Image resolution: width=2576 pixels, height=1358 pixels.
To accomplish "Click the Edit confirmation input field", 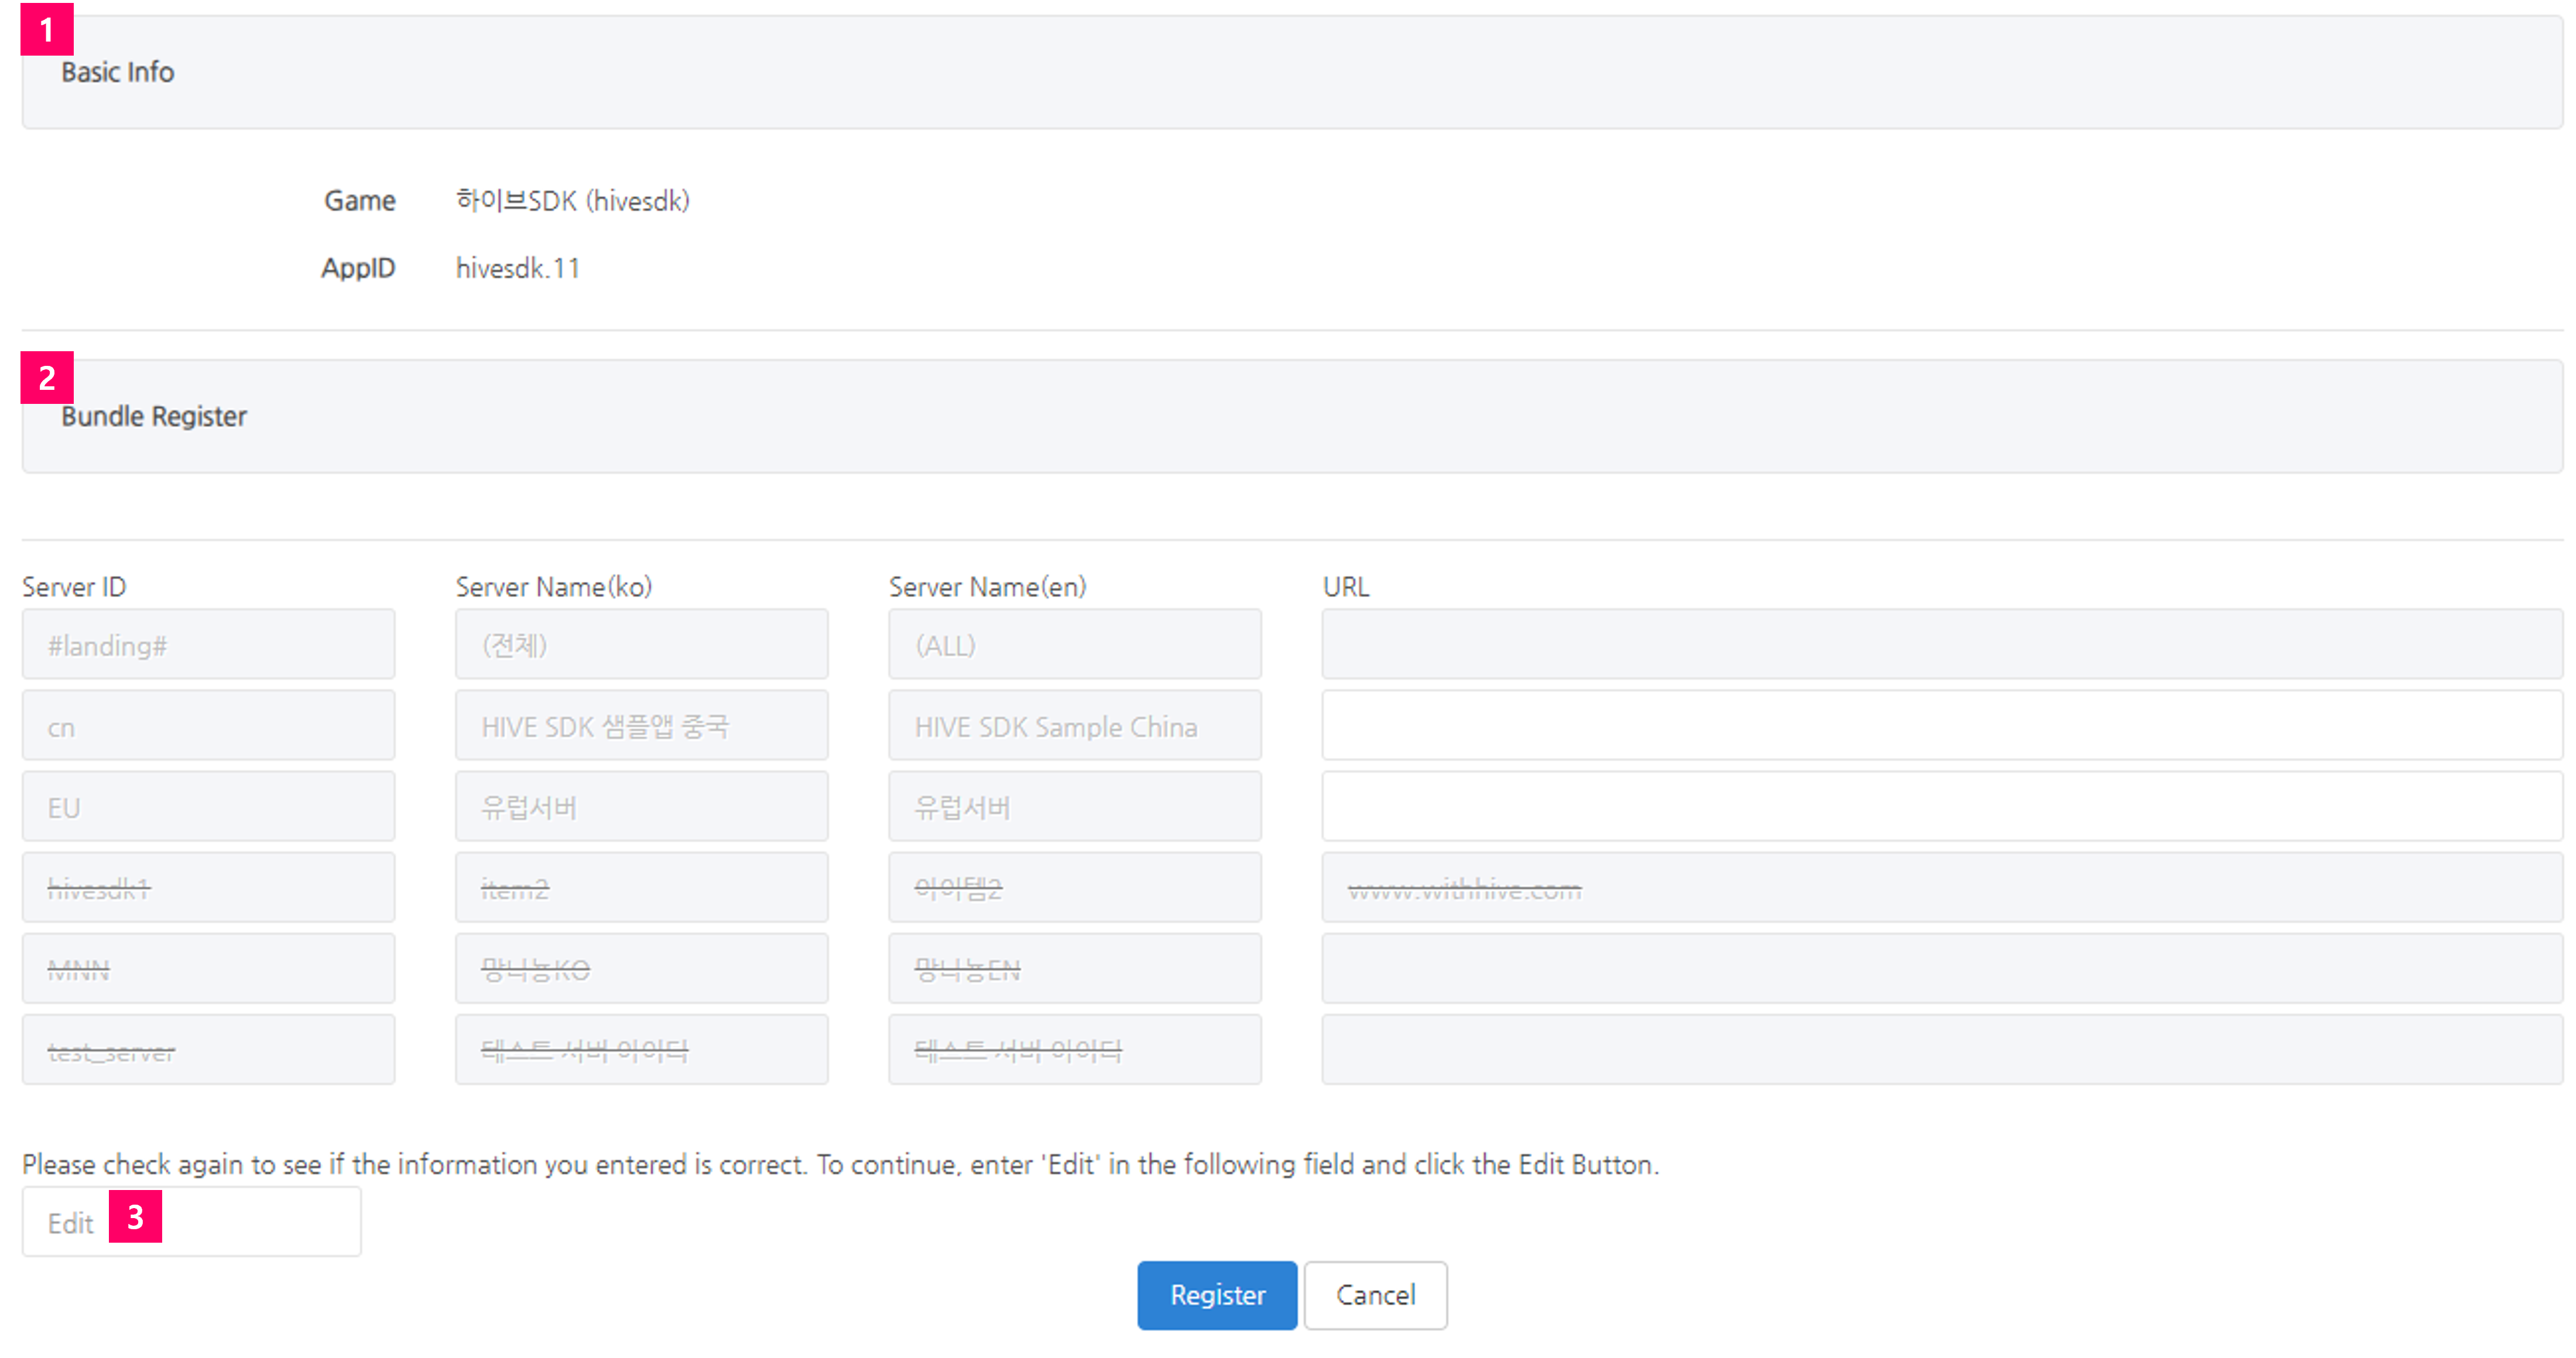I will [x=192, y=1222].
